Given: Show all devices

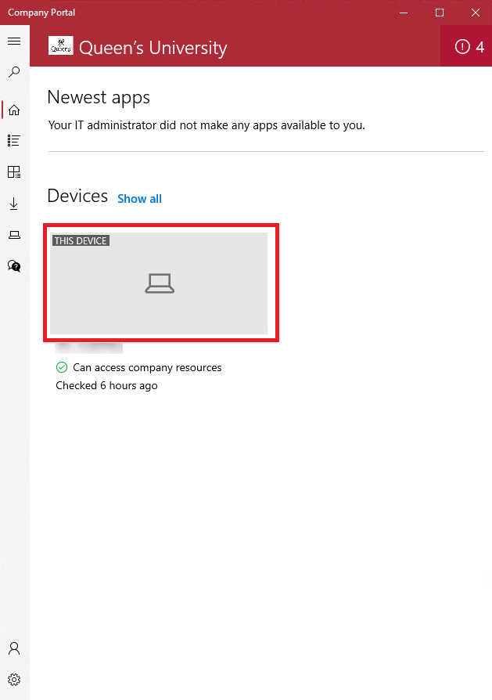Looking at the screenshot, I should 139,198.
